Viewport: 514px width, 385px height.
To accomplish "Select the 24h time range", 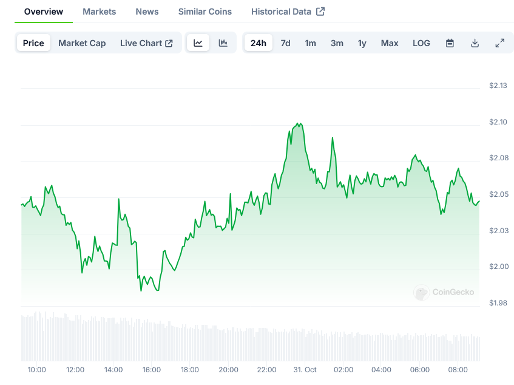I will coord(258,43).
